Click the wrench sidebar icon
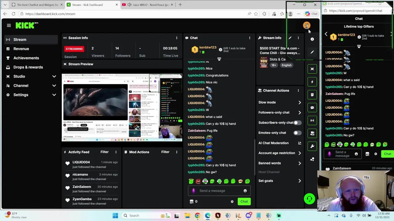Screen dimensions: 394x221 coord(312,146)
